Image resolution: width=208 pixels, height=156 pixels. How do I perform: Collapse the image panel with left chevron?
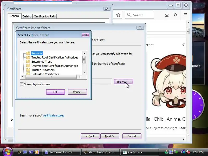pos(184,45)
